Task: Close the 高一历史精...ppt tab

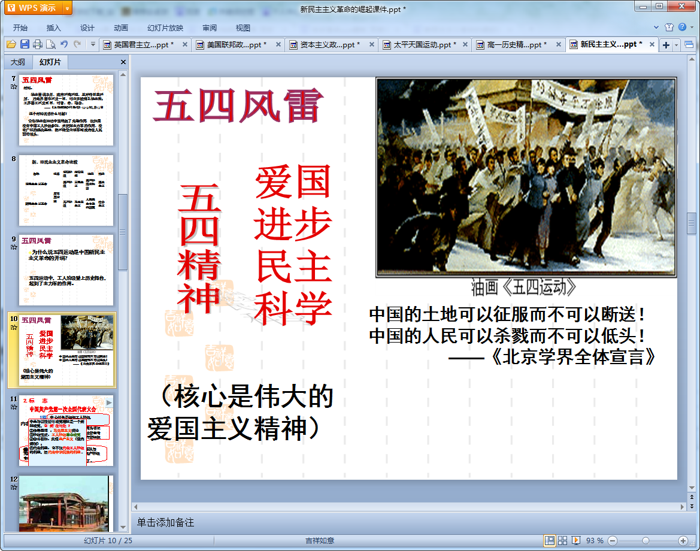Action: tap(559, 44)
